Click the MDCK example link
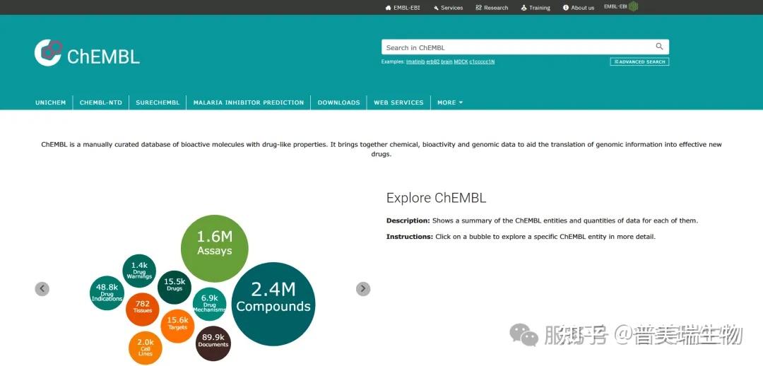763x366 pixels. [461, 61]
